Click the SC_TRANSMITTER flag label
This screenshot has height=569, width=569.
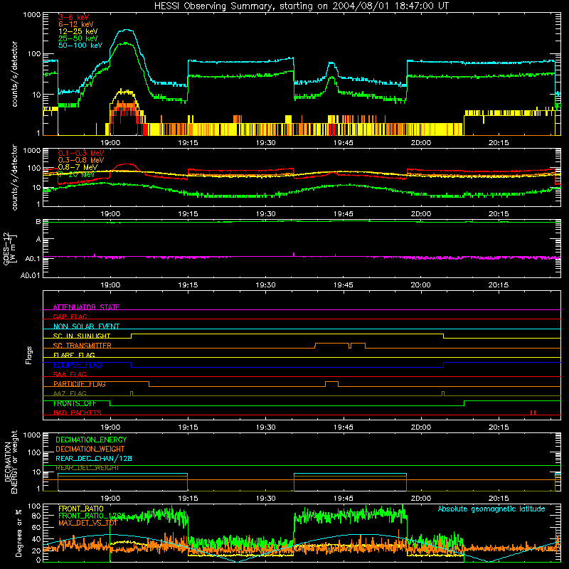coord(83,346)
